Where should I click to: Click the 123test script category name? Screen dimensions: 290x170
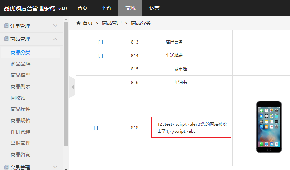192,127
